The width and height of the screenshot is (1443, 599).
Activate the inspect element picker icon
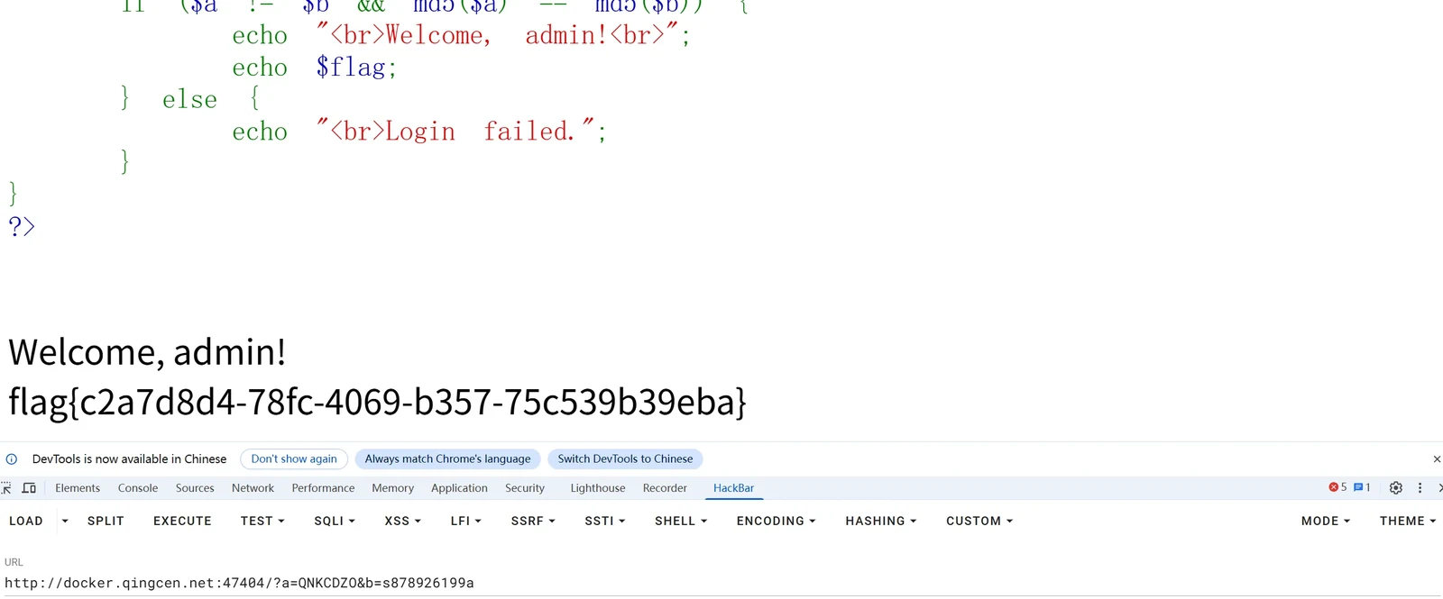(6, 488)
